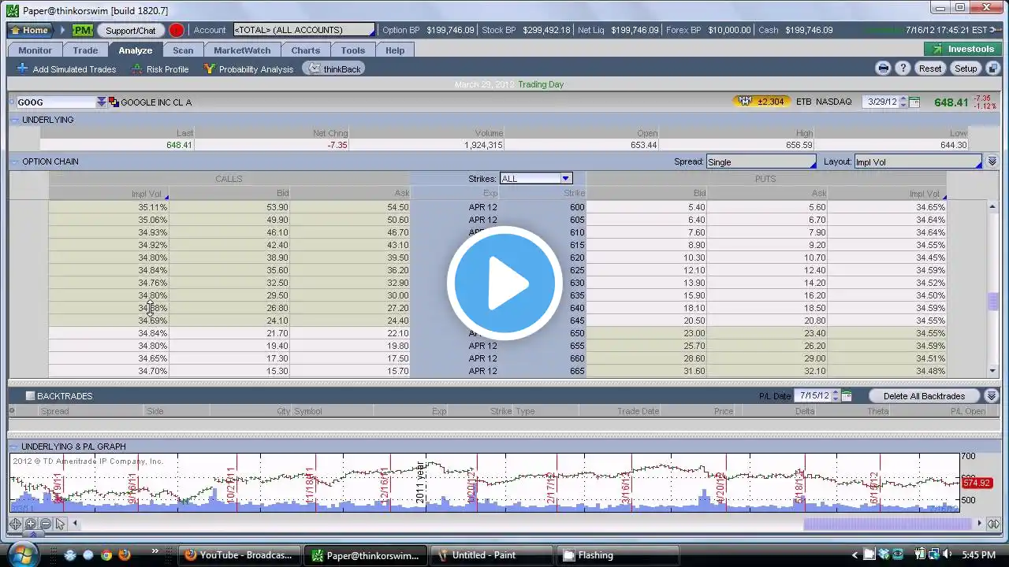Click the chart zoom in icon
The height and width of the screenshot is (567, 1009).
pyautogui.click(x=30, y=524)
